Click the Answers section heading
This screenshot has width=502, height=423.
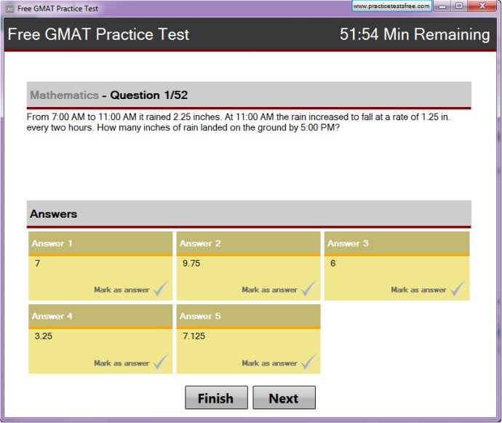click(x=53, y=214)
